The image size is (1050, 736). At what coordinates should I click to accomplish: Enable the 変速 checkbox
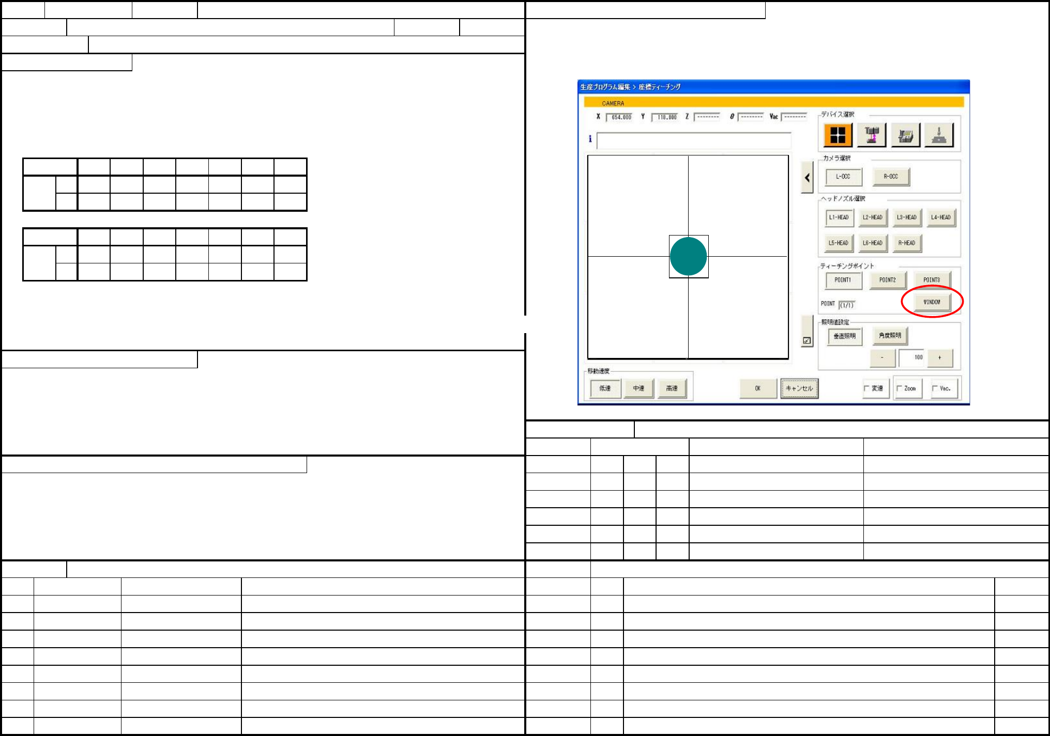pos(867,388)
